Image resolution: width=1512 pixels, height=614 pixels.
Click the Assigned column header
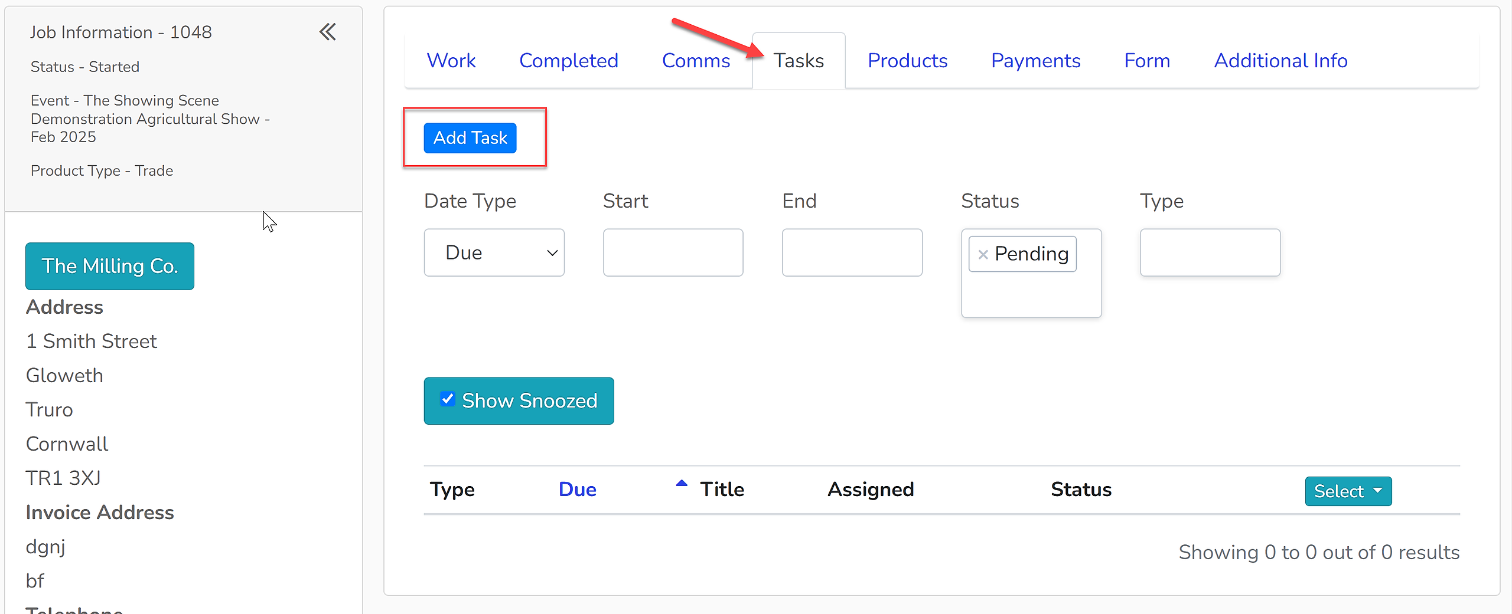tap(871, 489)
